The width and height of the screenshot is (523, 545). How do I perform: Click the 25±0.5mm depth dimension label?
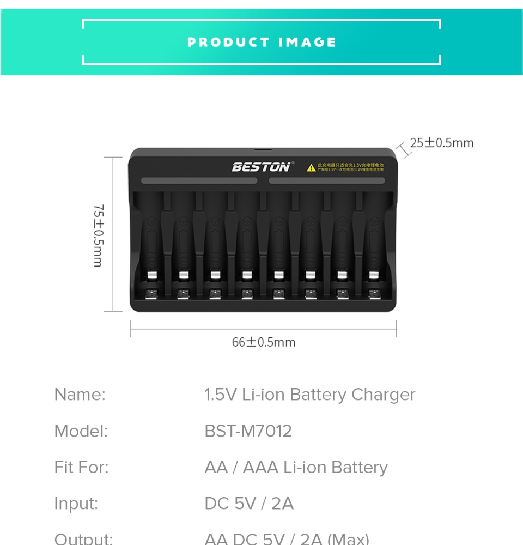point(442,143)
